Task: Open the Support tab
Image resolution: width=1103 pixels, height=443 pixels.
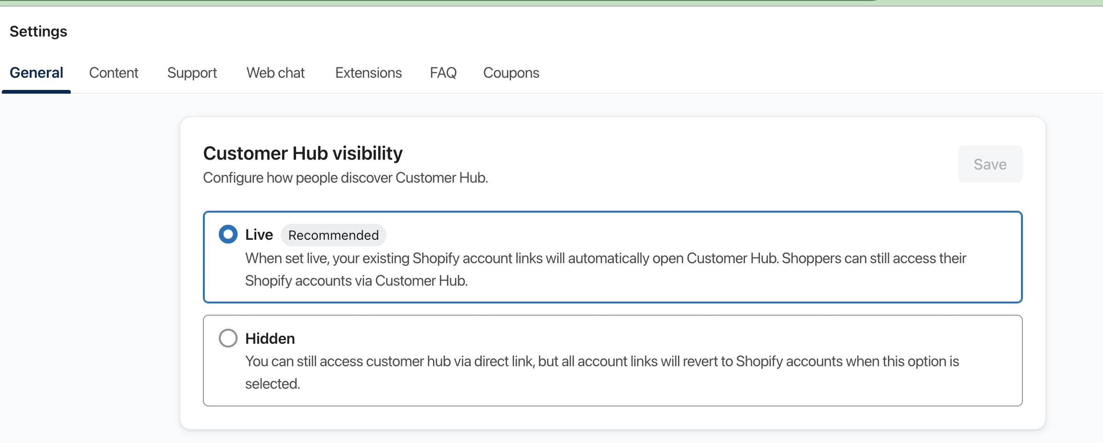Action: [x=192, y=73]
